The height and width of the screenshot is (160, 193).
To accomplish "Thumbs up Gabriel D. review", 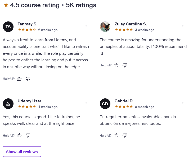I will [116, 135].
